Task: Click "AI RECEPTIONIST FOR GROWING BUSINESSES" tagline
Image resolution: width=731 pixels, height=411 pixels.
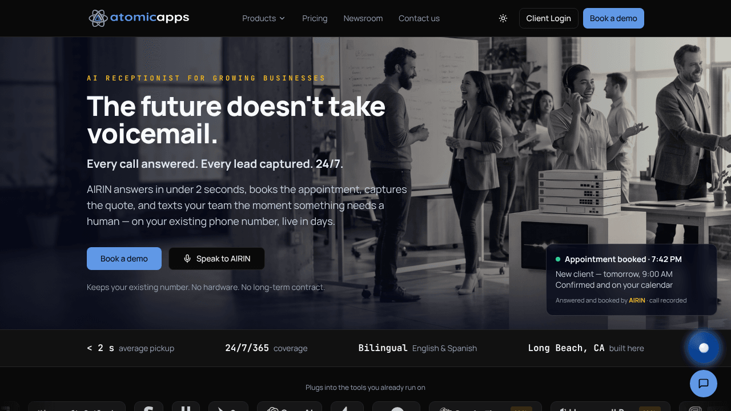Action: pyautogui.click(x=206, y=78)
